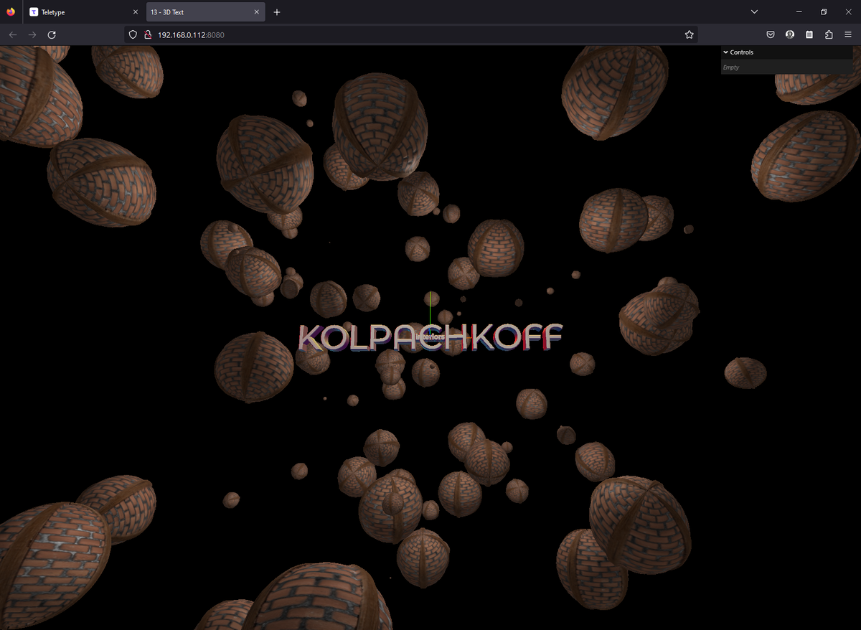This screenshot has height=630, width=861.
Task: Collapse the Controls panel
Action: coord(787,52)
